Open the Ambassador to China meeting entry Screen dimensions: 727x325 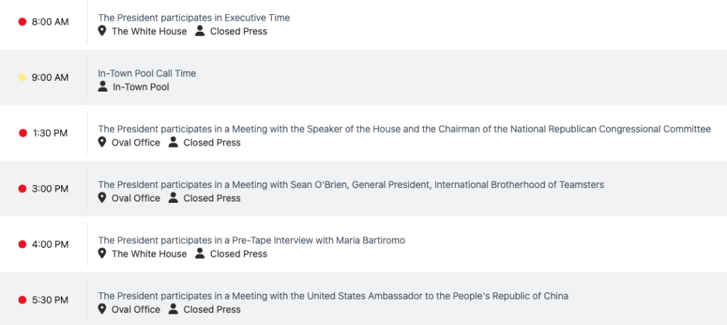[333, 296]
